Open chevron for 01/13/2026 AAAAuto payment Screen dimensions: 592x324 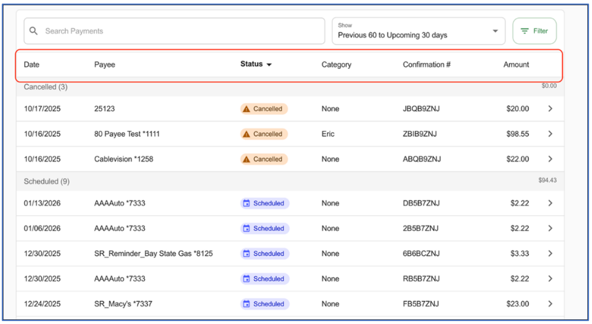click(x=550, y=203)
